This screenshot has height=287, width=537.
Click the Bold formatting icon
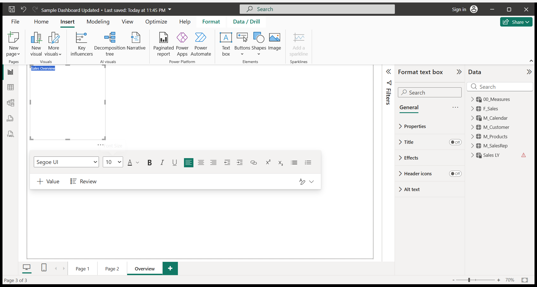150,163
